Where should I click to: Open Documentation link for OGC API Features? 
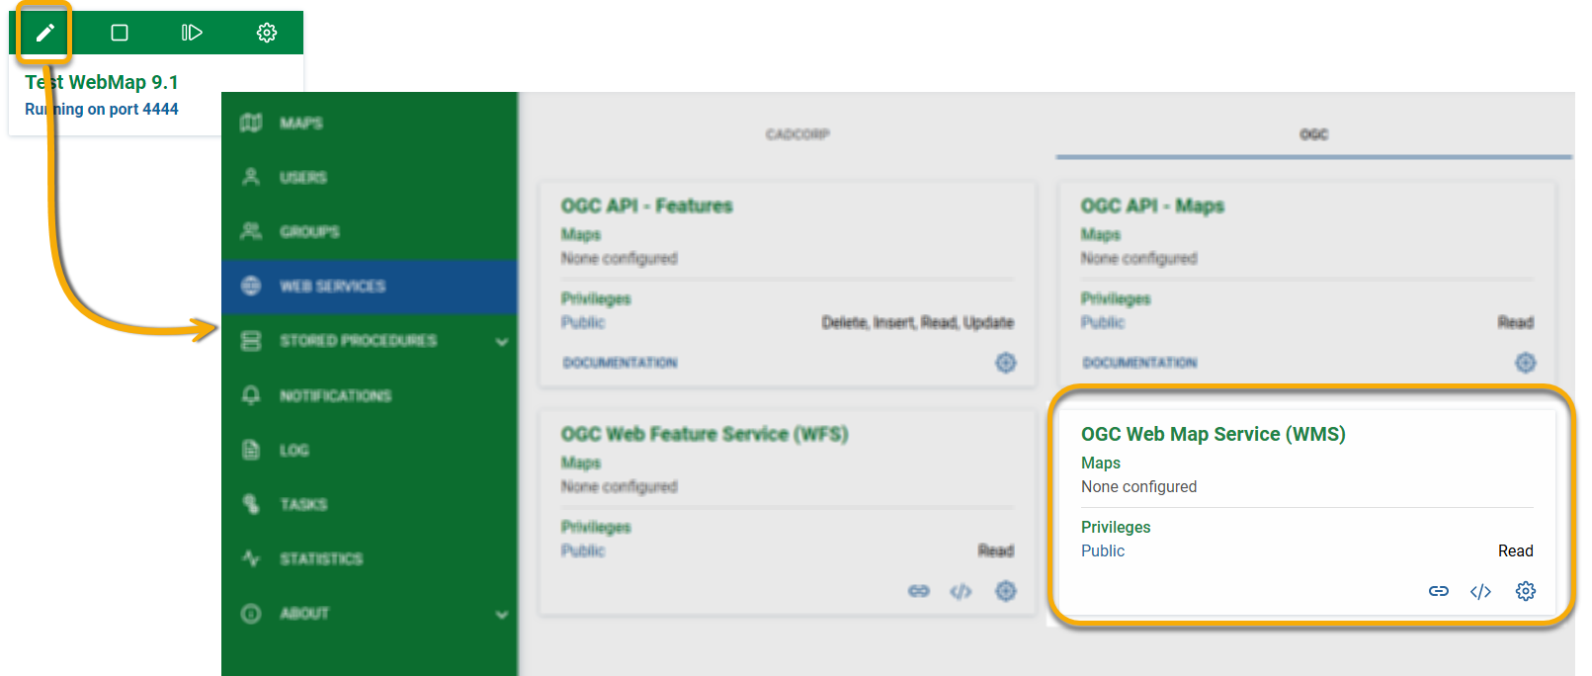620,363
